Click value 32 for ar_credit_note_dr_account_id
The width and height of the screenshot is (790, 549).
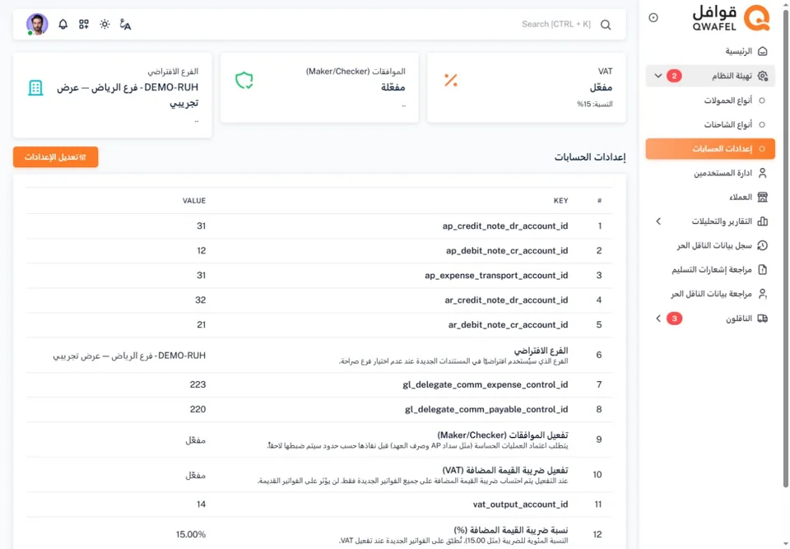[x=201, y=300]
